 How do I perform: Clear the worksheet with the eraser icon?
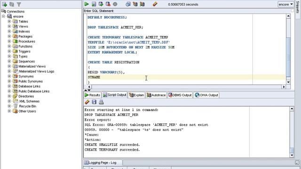pyautogui.click(x=155, y=4)
